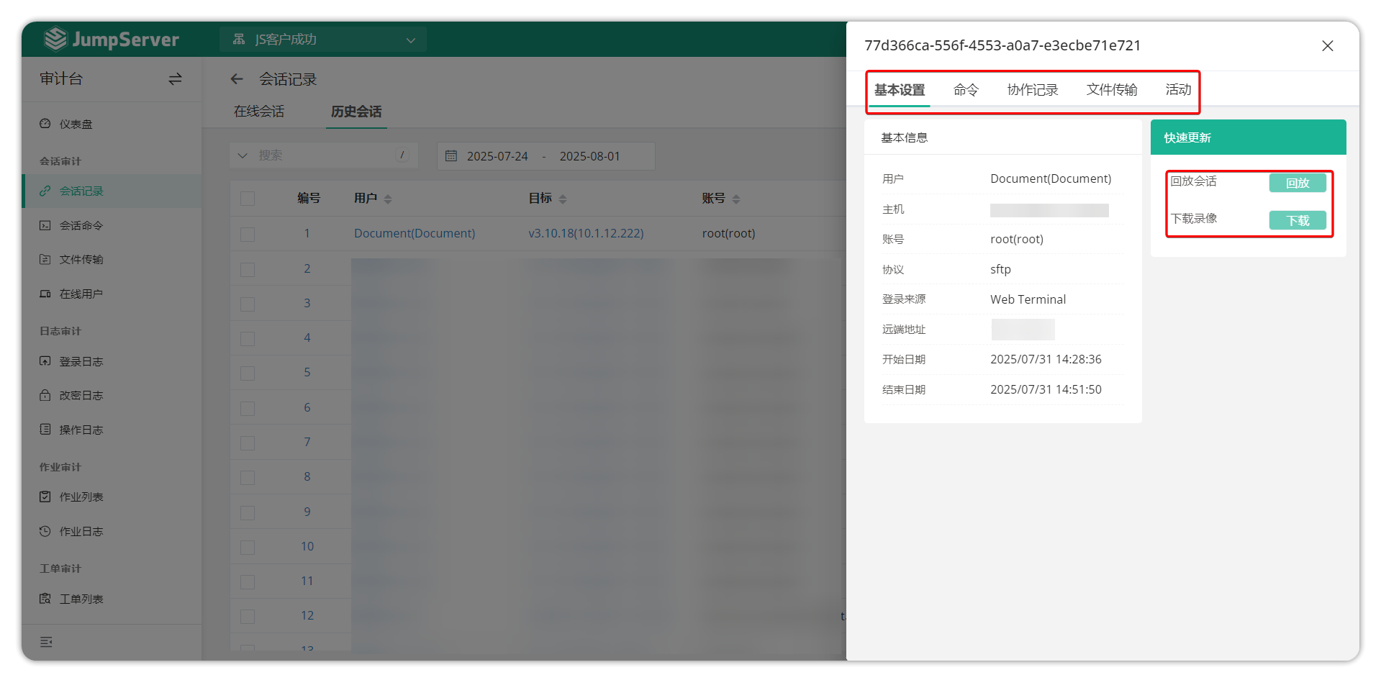Viewport: 1381px width, 675px height.
Task: Open 文件传输 in the sidebar
Action: click(81, 259)
